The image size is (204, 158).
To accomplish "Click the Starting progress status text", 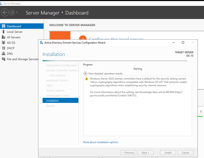I will pyautogui.click(x=138, y=69).
